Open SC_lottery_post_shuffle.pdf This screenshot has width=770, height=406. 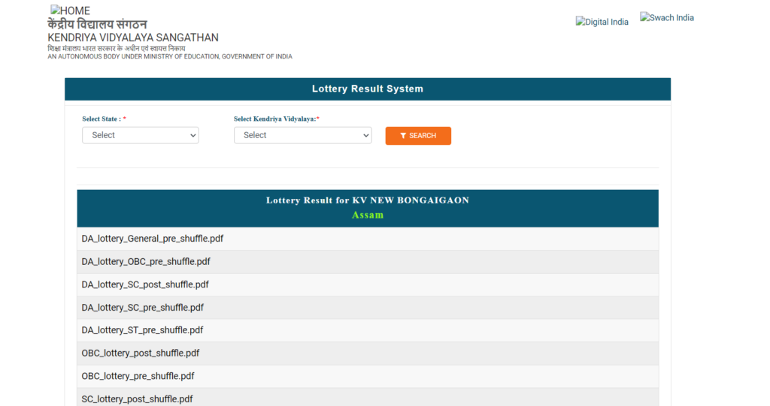[137, 399]
